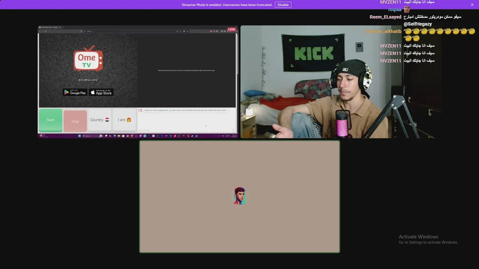Click the Download on the App Store badge
The image size is (479, 269).
pyautogui.click(x=101, y=92)
